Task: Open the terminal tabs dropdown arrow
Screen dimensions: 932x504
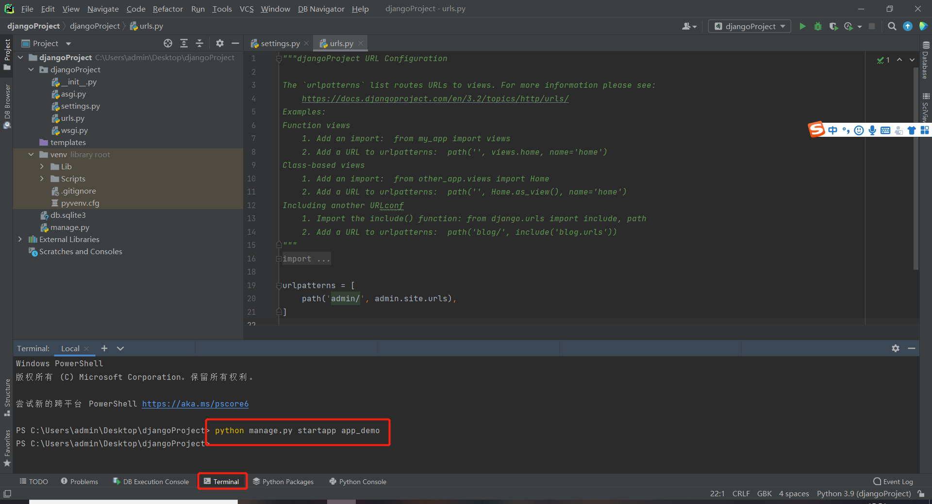Action: [x=120, y=348]
